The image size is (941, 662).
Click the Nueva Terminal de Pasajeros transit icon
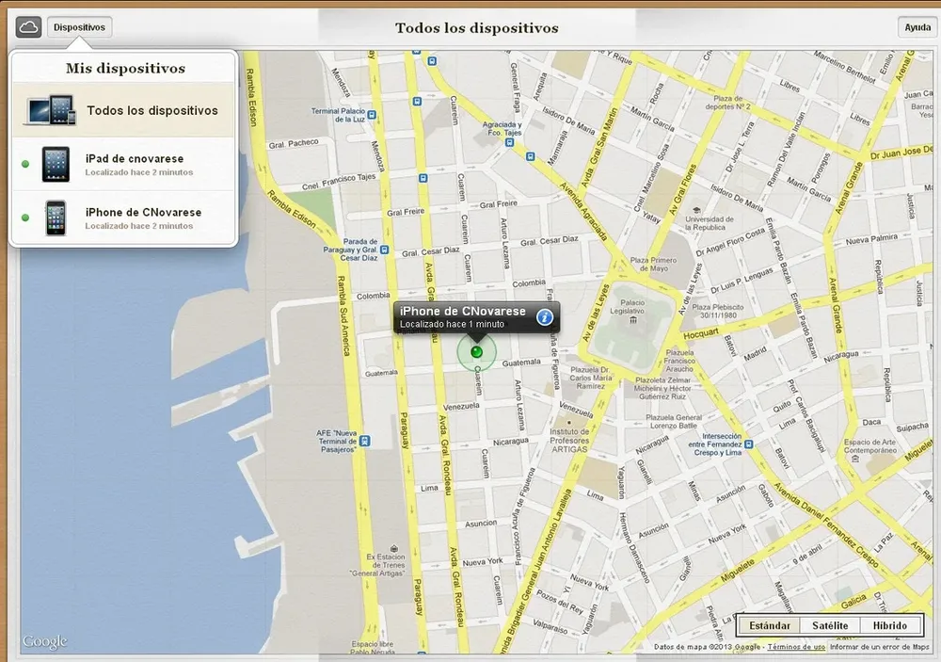click(364, 440)
